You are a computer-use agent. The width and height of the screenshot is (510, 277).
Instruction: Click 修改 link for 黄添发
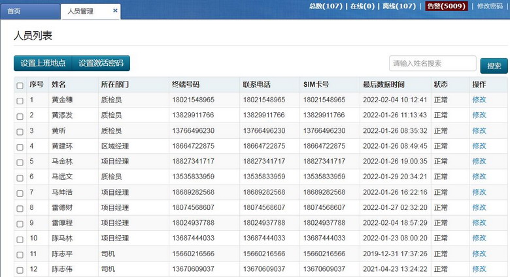click(479, 115)
